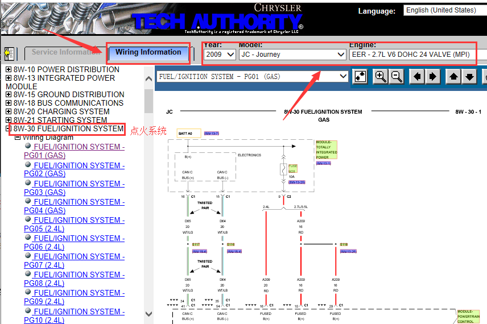Click navigation tree scrollbar up arrow

click(x=148, y=79)
